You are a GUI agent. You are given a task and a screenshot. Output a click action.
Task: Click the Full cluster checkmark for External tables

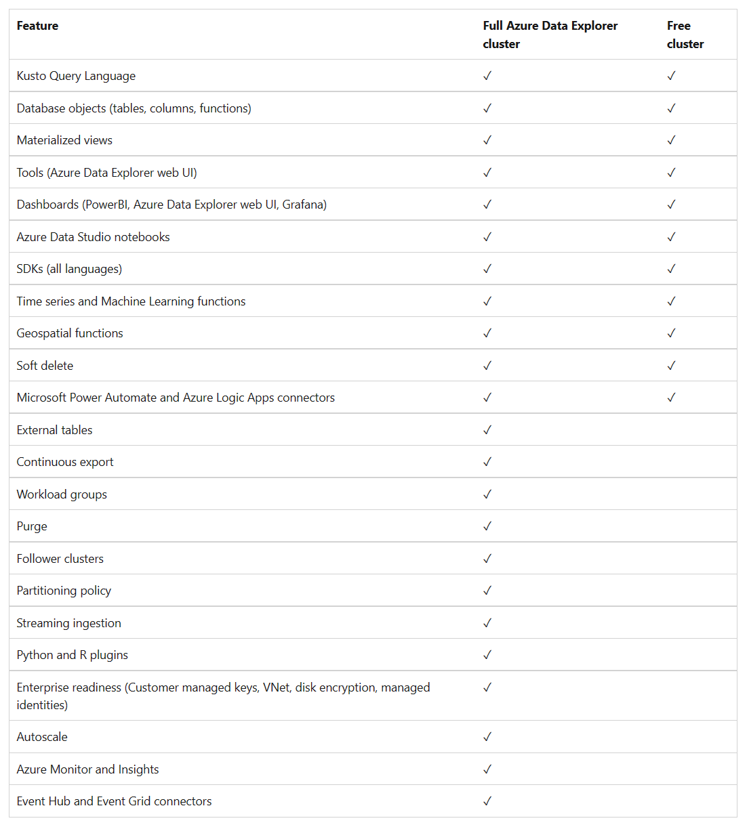487,430
